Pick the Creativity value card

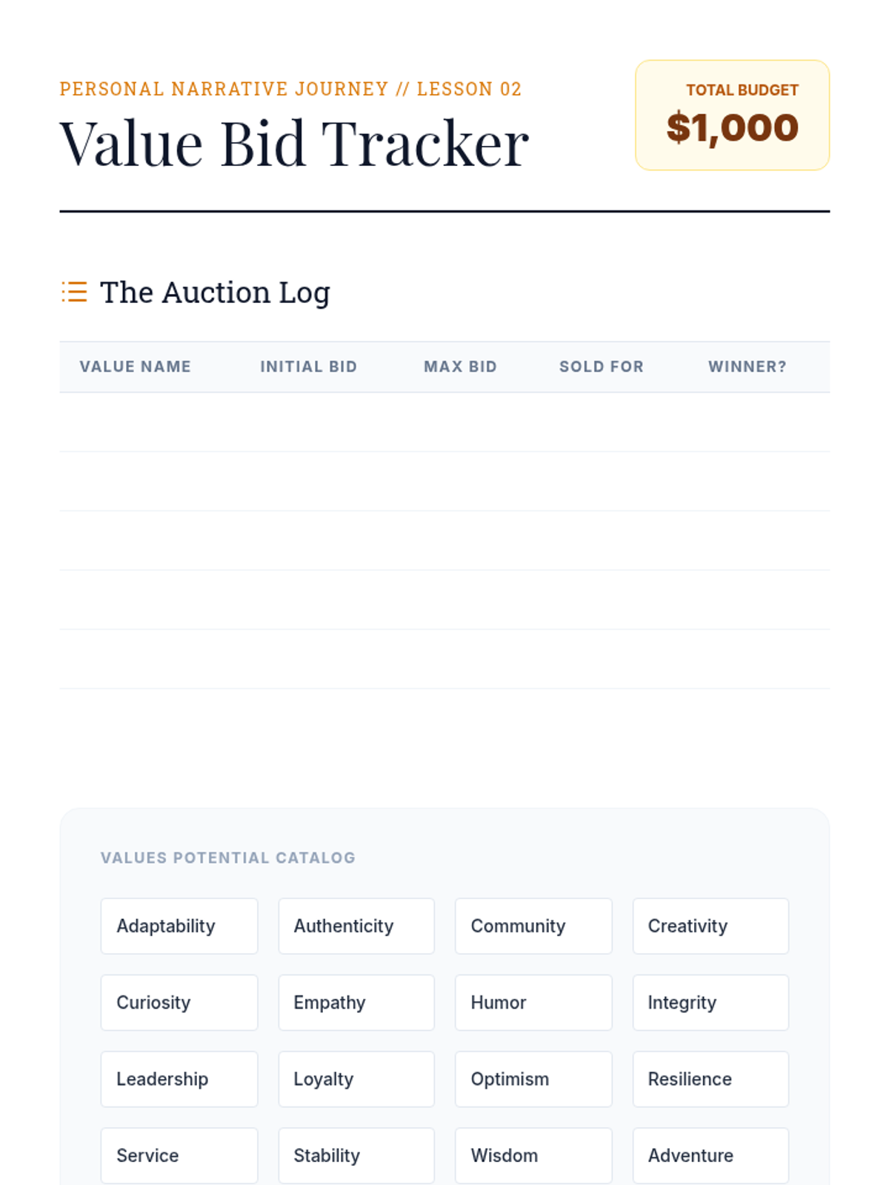click(x=710, y=926)
